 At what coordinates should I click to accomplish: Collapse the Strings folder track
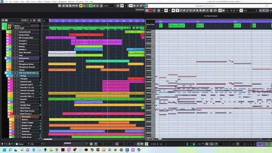point(8,76)
